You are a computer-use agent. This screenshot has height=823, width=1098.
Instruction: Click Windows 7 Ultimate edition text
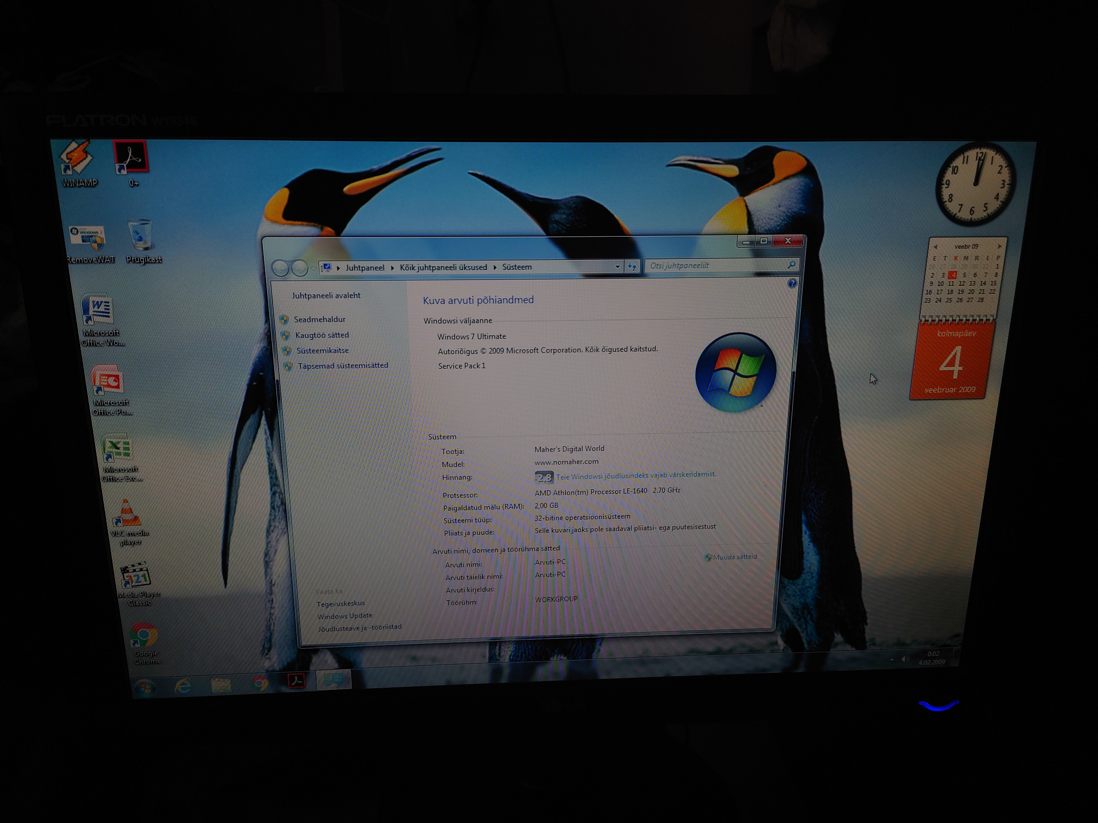coord(472,336)
